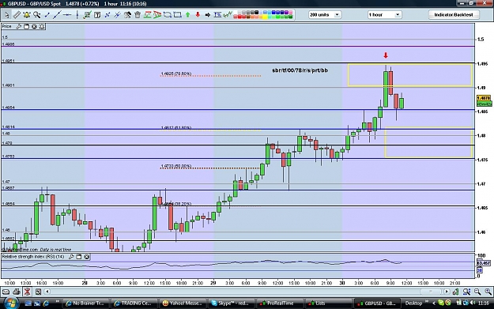Select the text box tool

[97, 15]
